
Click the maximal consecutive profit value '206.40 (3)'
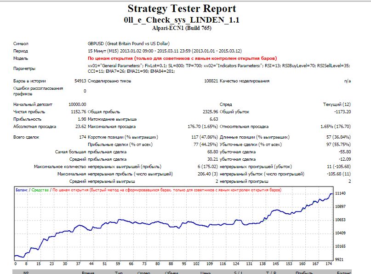208,174
